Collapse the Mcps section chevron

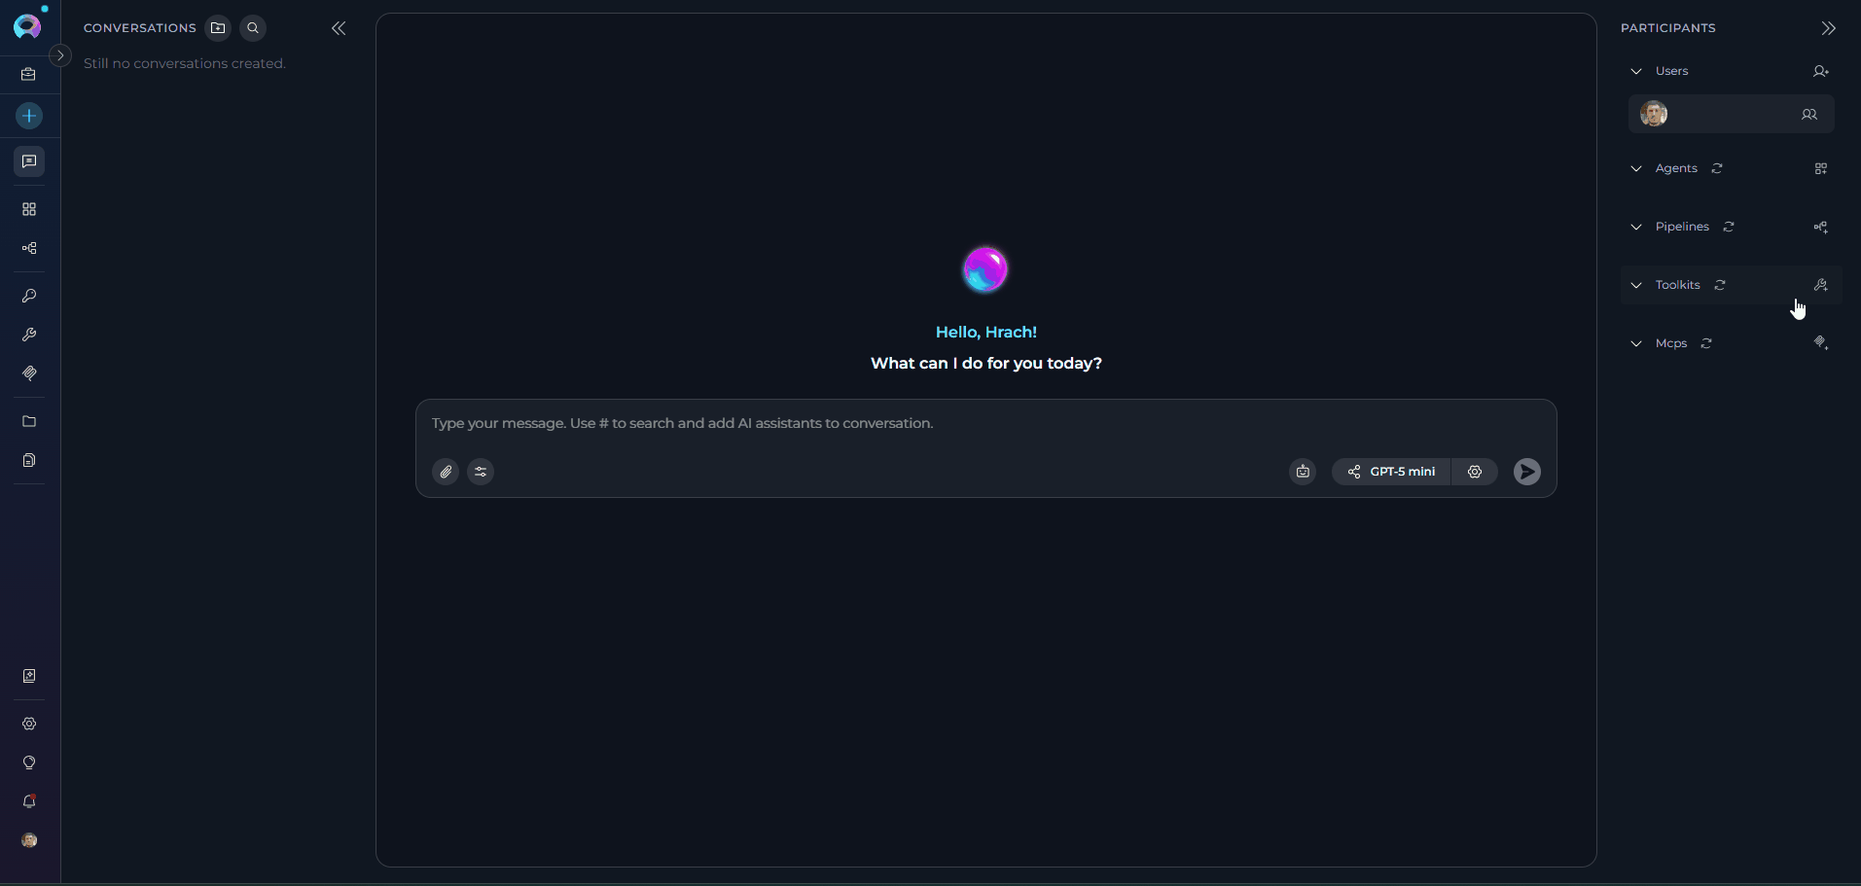click(x=1636, y=343)
